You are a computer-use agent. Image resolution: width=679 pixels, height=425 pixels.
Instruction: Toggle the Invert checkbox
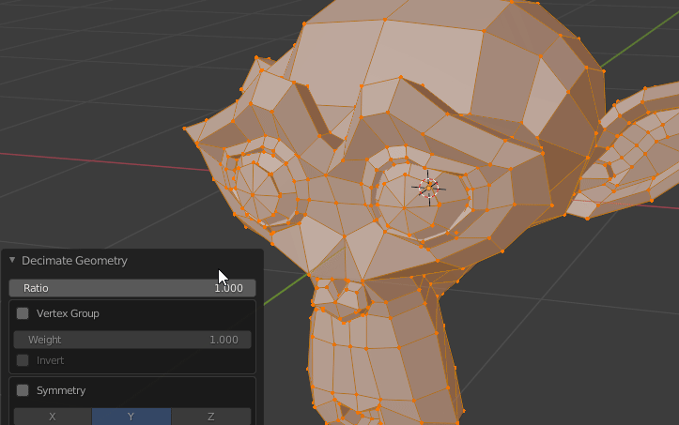pos(23,360)
